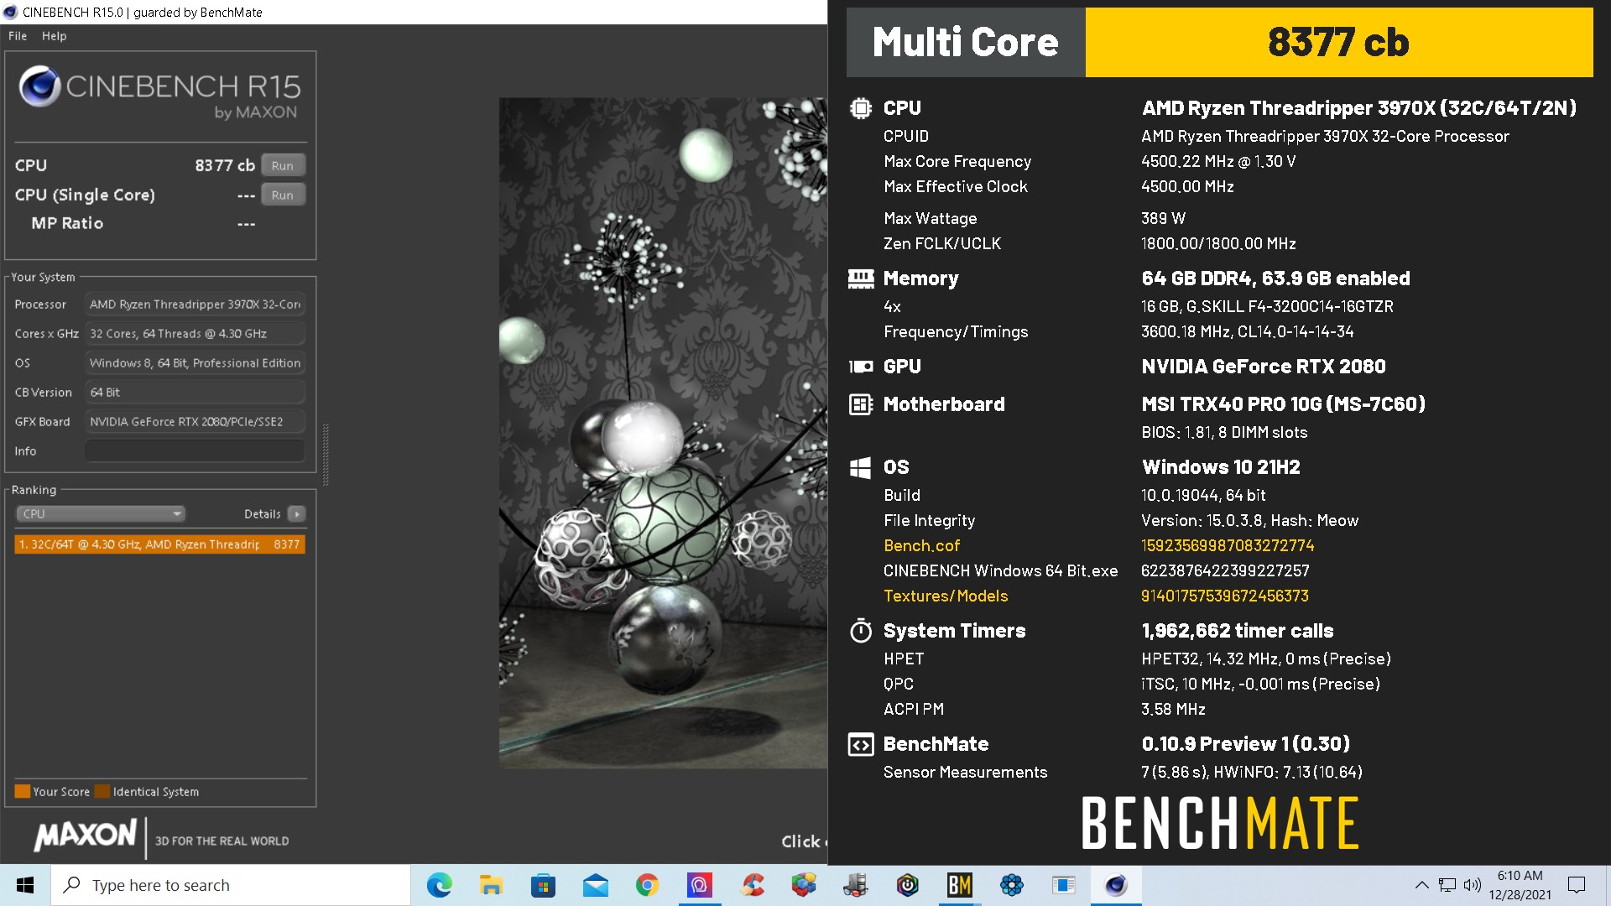
Task: Click the Textures/Models yellow label
Action: pos(946,596)
